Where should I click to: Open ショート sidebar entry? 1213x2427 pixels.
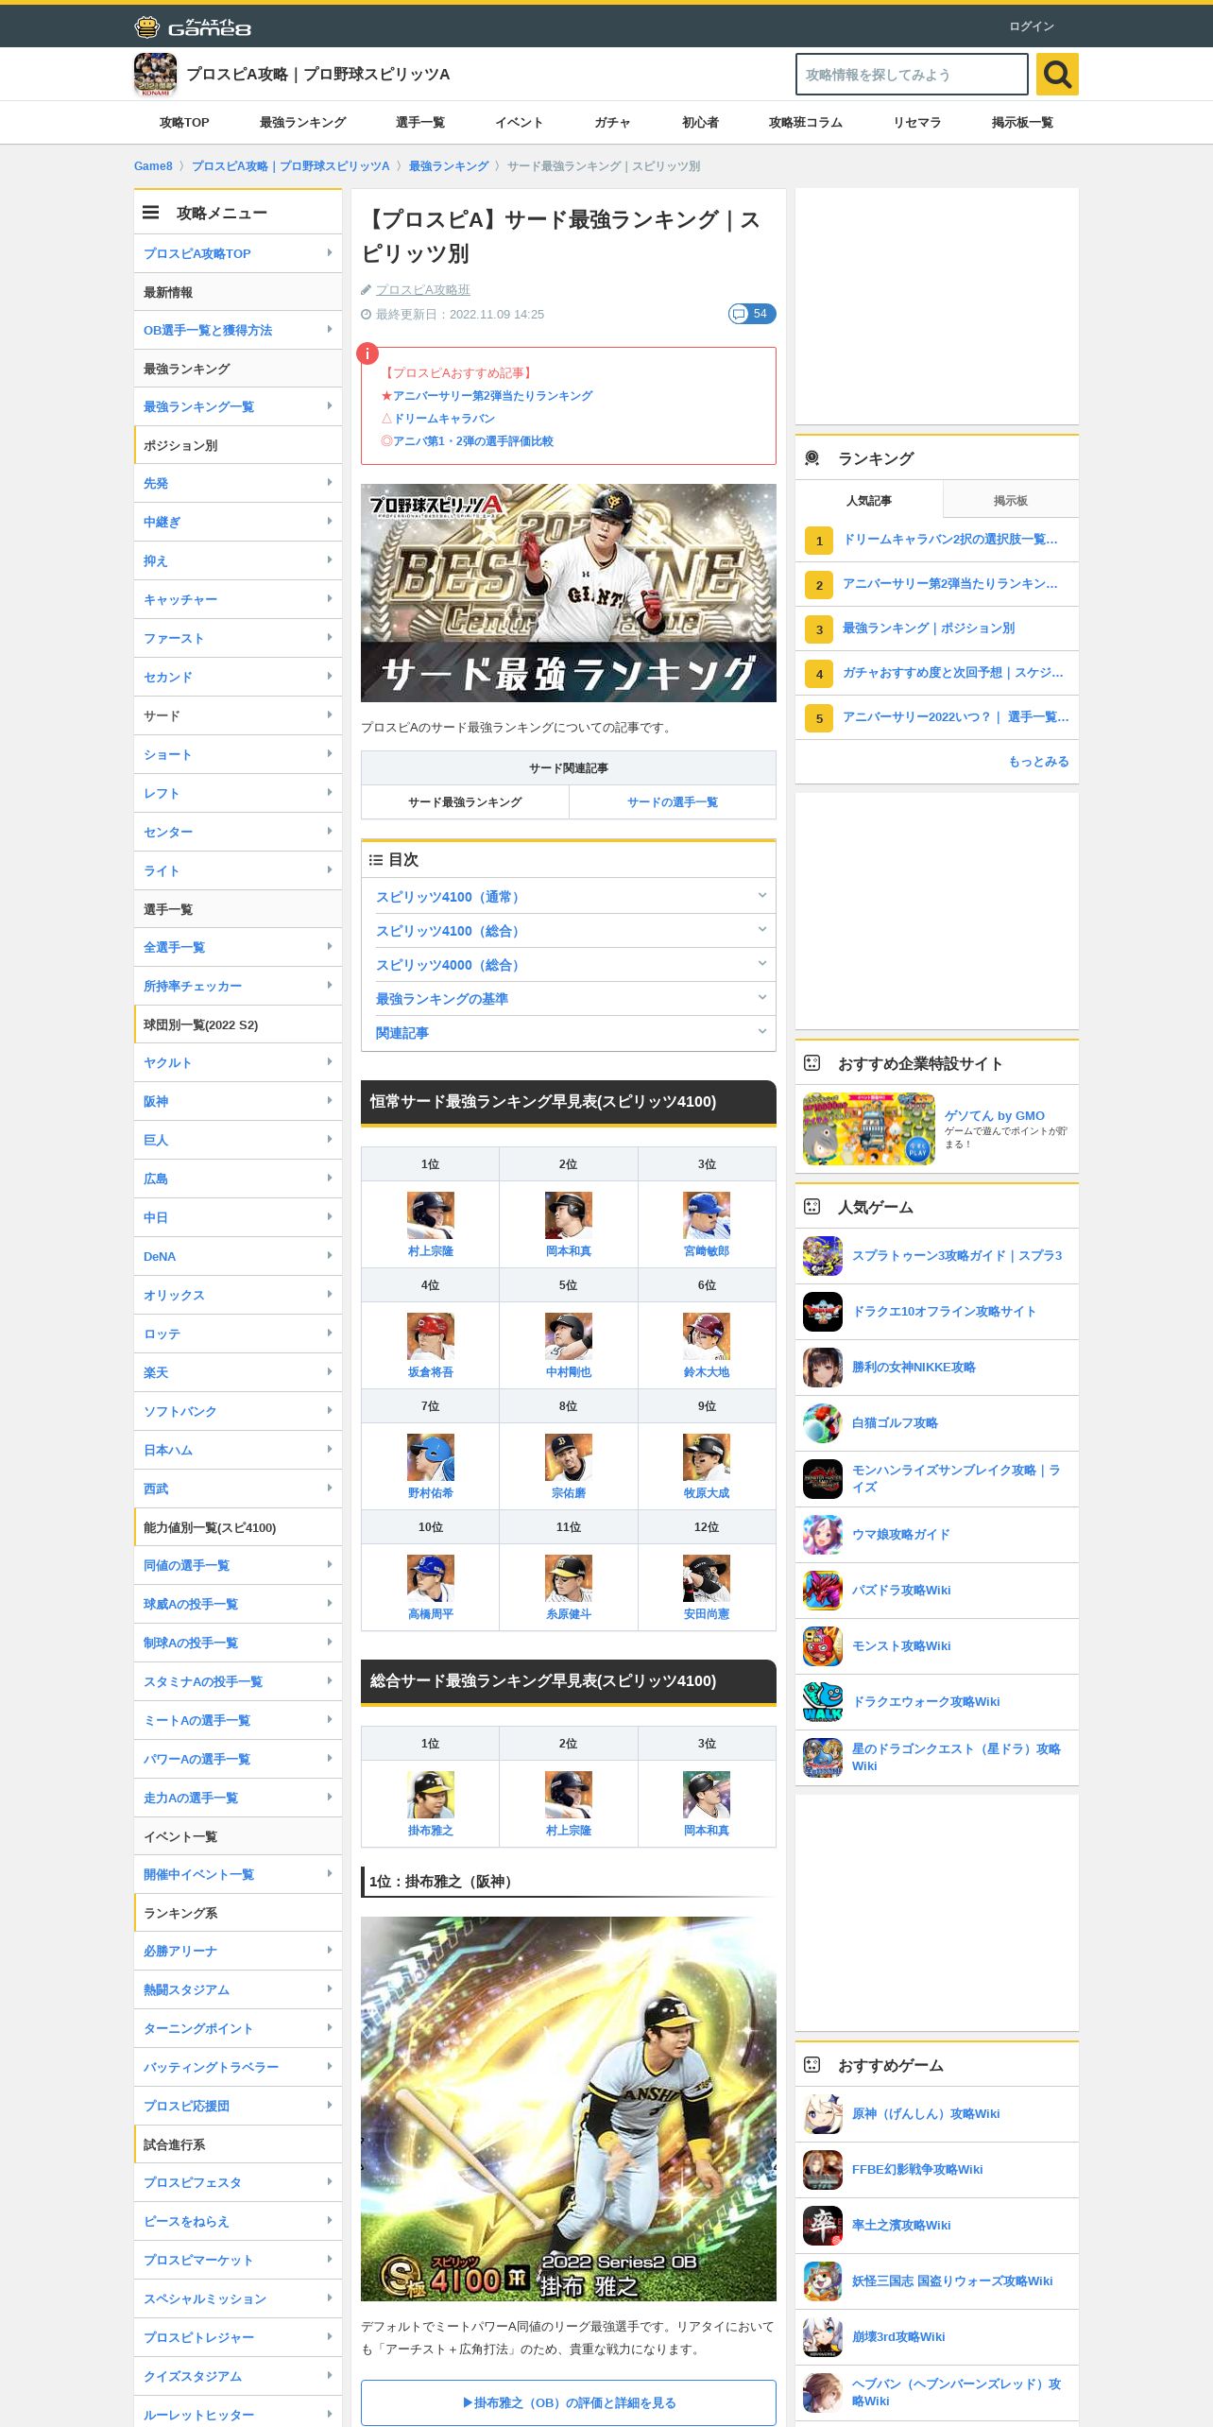click(238, 754)
